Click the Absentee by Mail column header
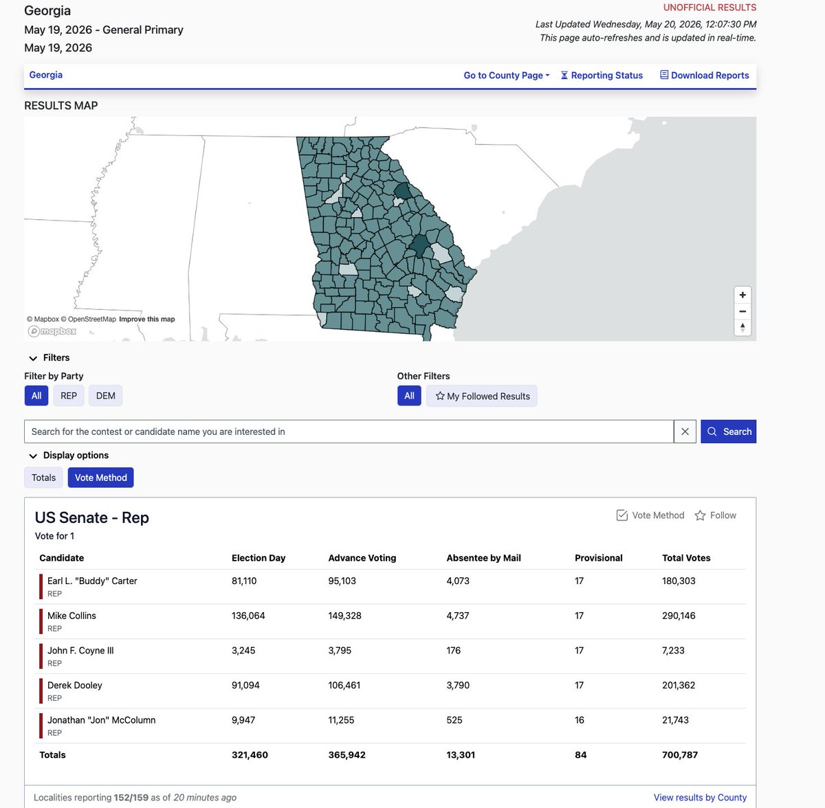The height and width of the screenshot is (808, 825). (x=484, y=558)
